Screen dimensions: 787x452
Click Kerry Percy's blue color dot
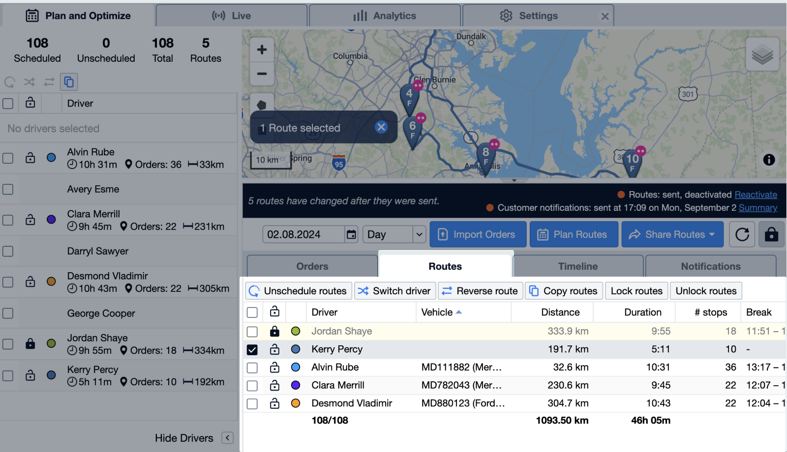(296, 349)
